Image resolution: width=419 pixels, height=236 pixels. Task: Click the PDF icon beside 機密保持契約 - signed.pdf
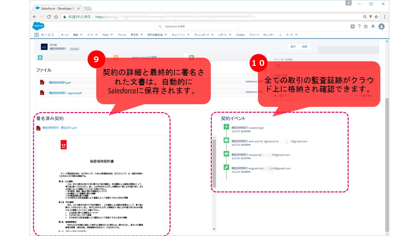tap(42, 93)
